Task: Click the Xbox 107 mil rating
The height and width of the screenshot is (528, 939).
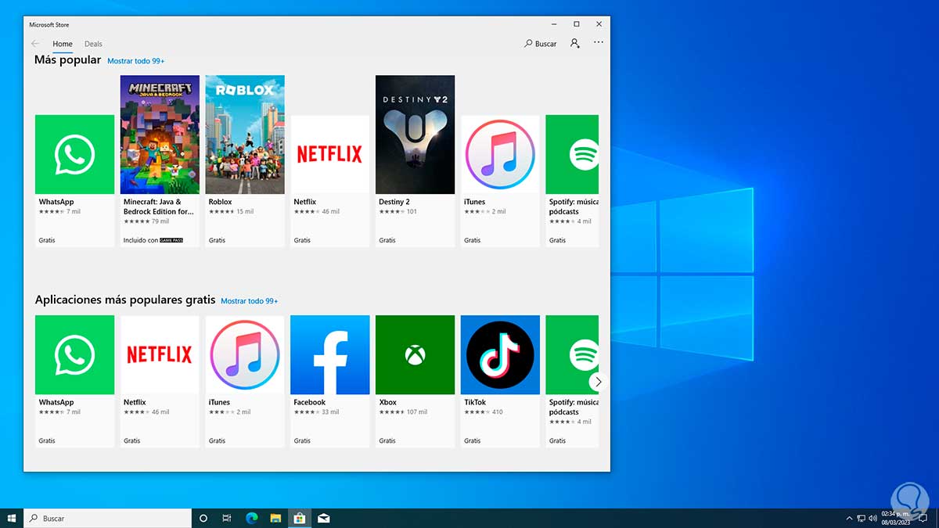Action: tap(403, 411)
